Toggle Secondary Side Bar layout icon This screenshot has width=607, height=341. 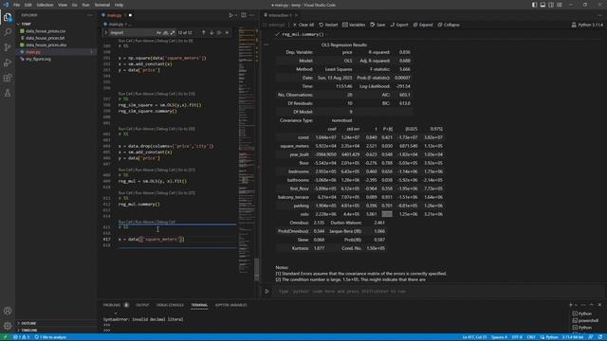pyautogui.click(x=551, y=5)
